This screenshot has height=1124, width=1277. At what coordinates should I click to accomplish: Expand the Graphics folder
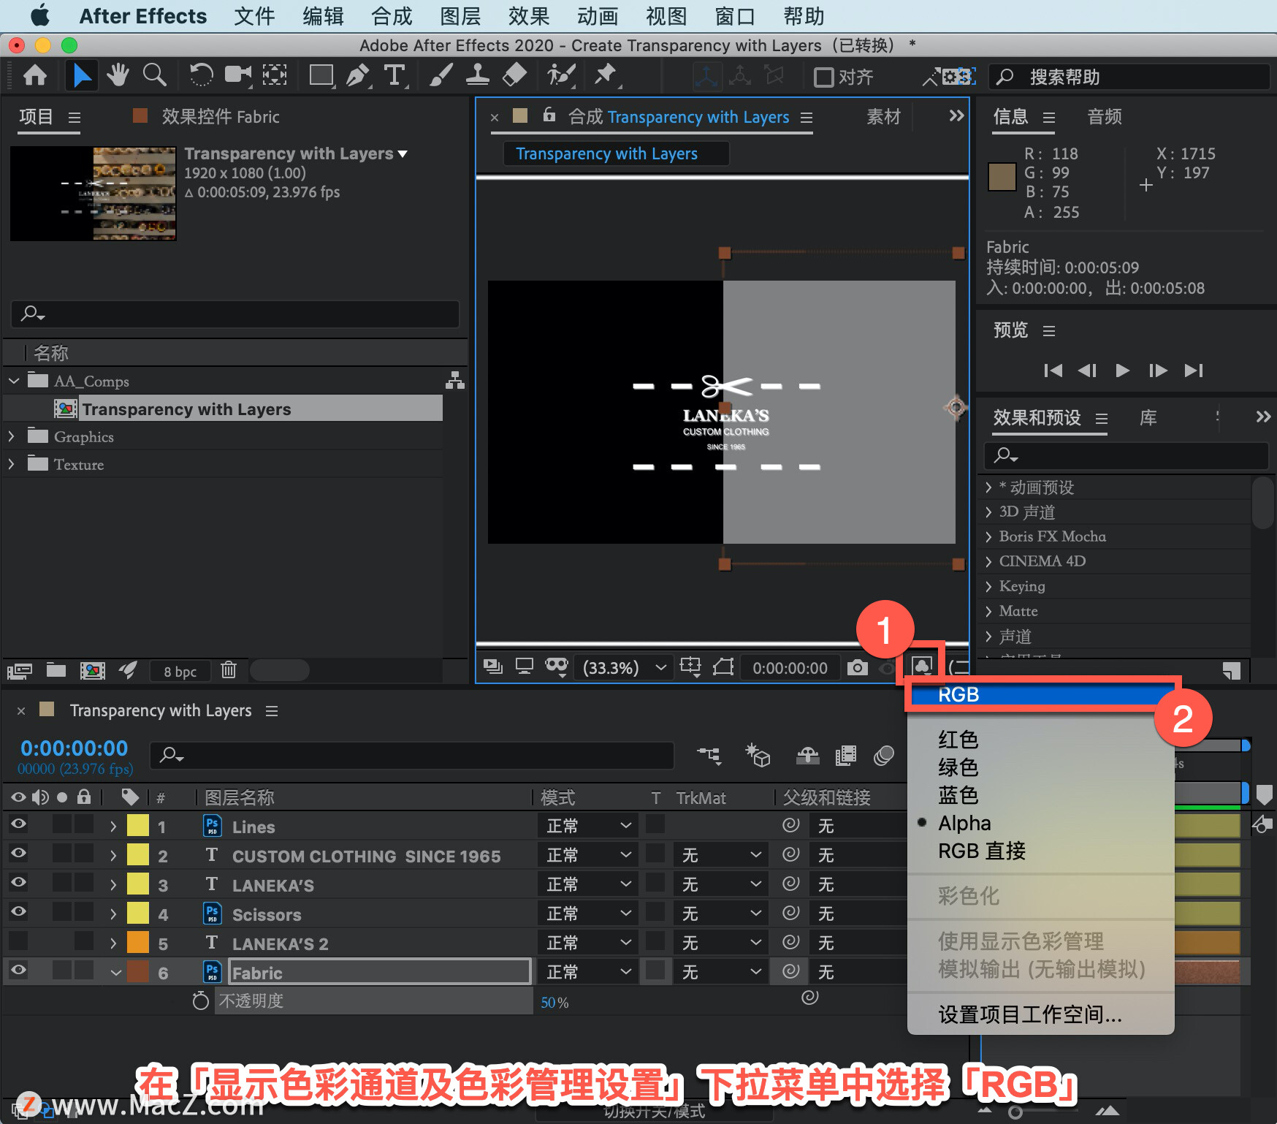(12, 436)
